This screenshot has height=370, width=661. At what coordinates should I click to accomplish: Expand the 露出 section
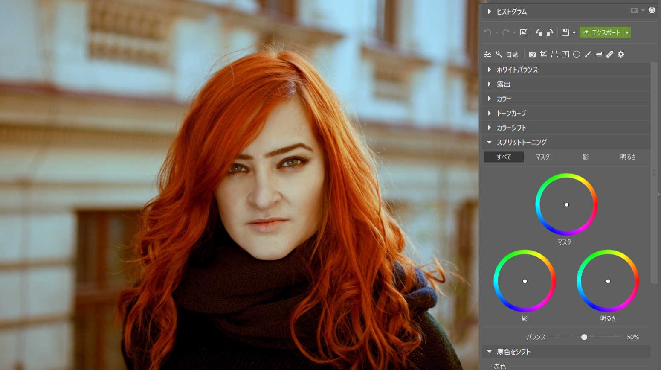[567, 84]
